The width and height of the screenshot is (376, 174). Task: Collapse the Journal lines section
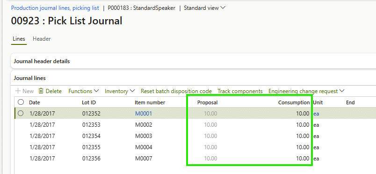[x=30, y=78]
